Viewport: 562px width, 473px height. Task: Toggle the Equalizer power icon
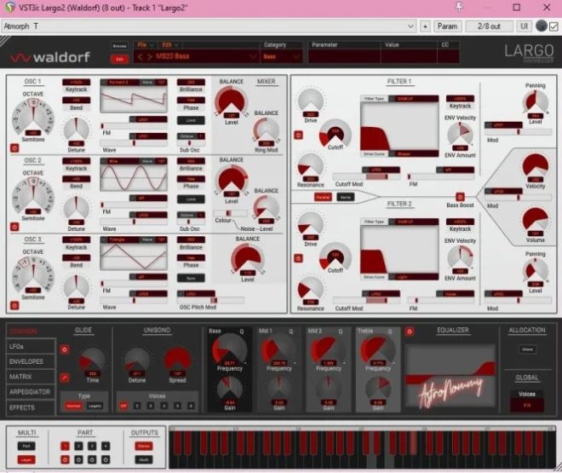(x=410, y=332)
